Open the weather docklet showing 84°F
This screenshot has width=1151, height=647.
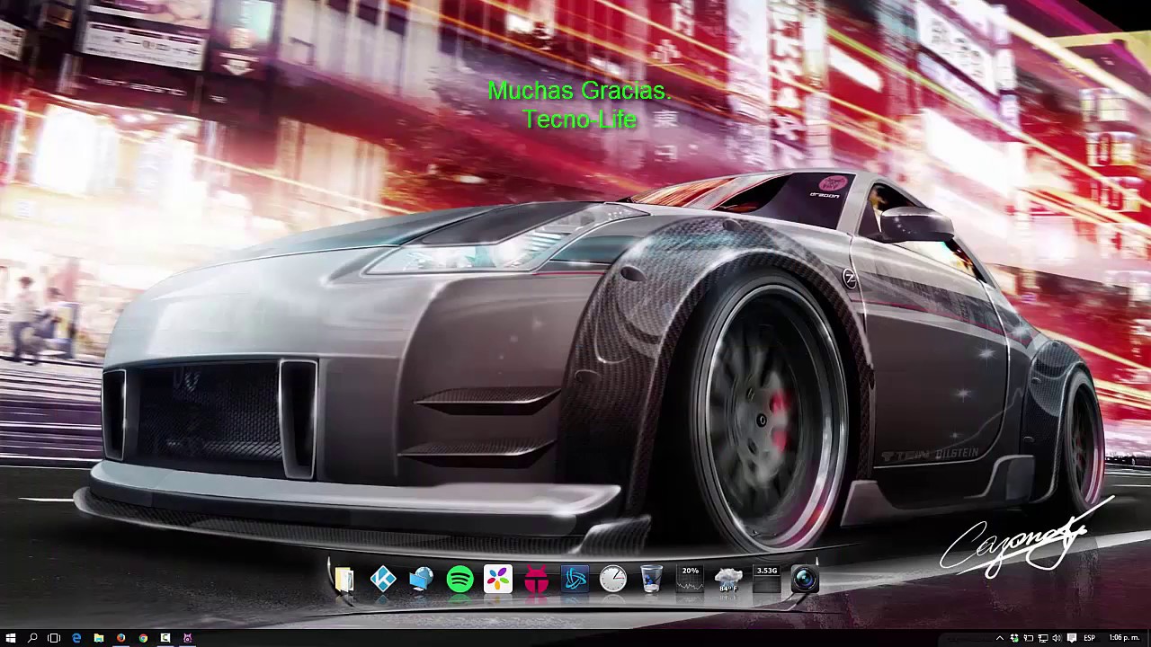coord(728,580)
